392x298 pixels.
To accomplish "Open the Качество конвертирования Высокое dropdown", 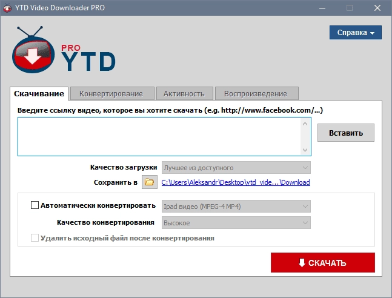I will [x=236, y=222].
